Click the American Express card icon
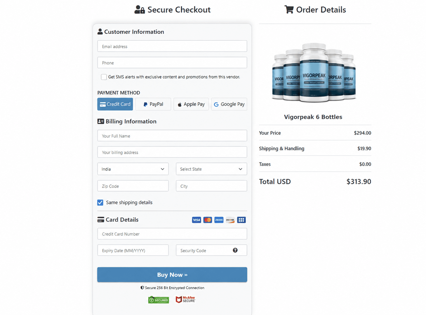 pyautogui.click(x=219, y=220)
